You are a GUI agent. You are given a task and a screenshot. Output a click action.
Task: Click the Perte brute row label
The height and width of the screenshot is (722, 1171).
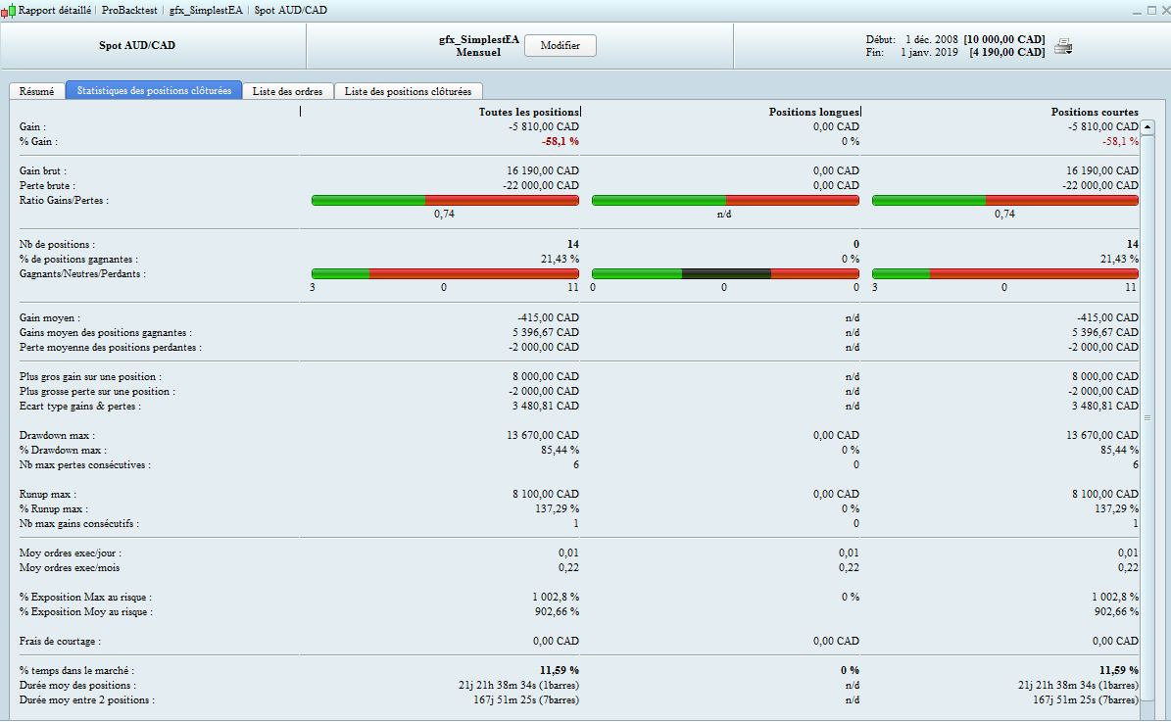(47, 186)
